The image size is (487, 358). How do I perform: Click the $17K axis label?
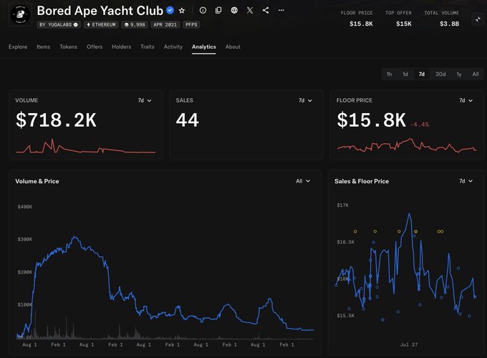click(342, 205)
